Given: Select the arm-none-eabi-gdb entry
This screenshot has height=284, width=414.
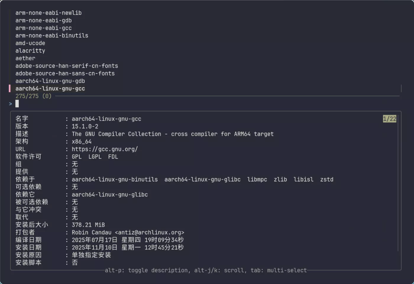Looking at the screenshot, I should 43,20.
